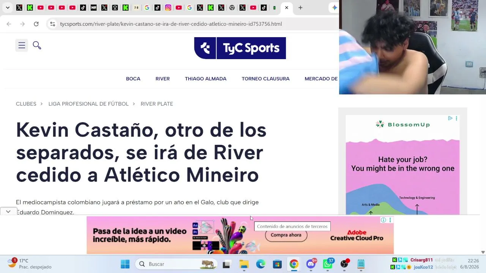486x273 pixels.
Task: Open the TyC Sports hamburger menu
Action: 22,45
